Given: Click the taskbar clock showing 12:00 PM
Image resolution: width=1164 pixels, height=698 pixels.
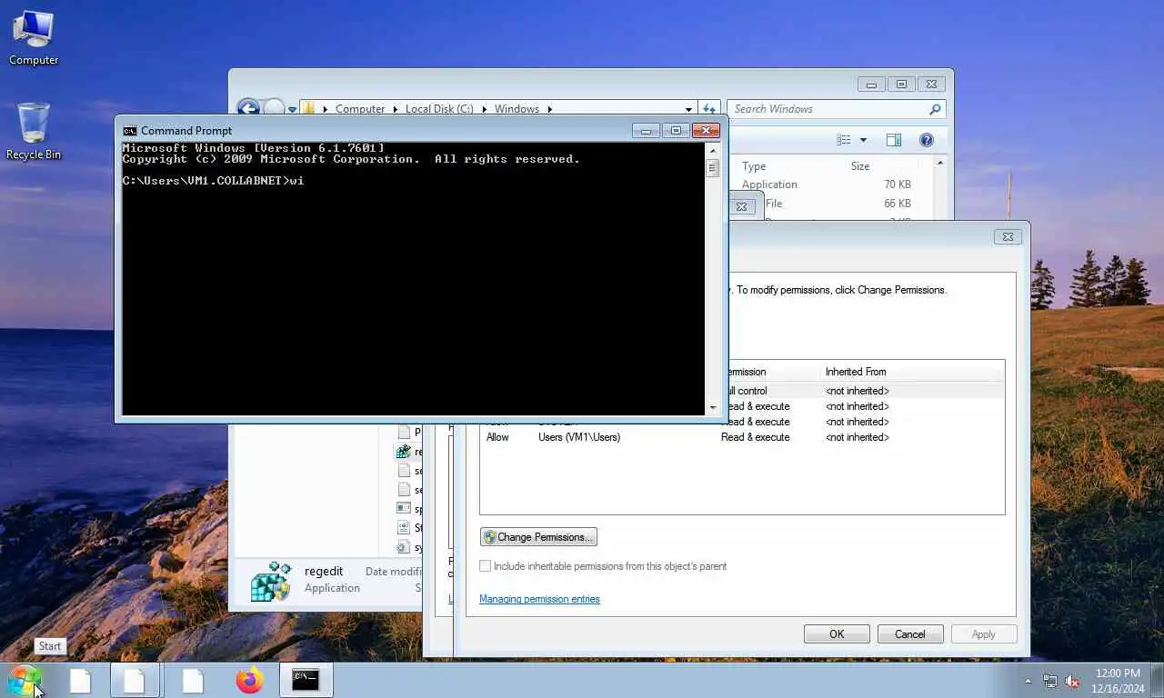Looking at the screenshot, I should pyautogui.click(x=1118, y=681).
